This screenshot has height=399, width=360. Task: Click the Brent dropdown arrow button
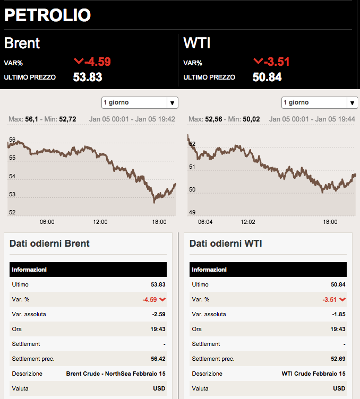[x=173, y=102]
